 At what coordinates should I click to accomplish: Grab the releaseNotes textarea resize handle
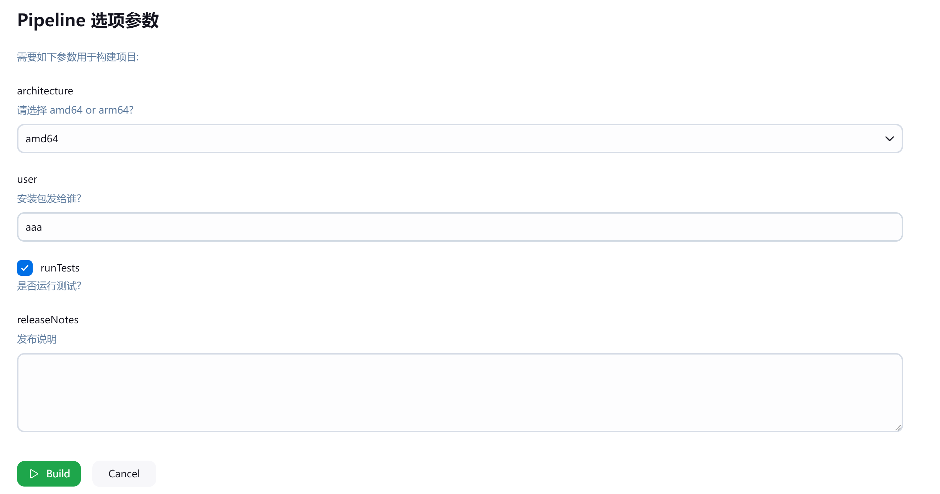tap(898, 428)
